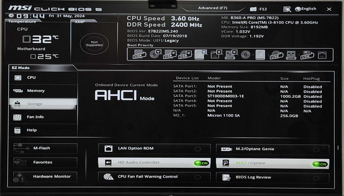Click the "HotPlug" column header

coord(311,78)
